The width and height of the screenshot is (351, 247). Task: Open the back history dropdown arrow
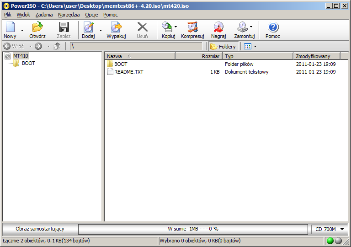pos(30,46)
